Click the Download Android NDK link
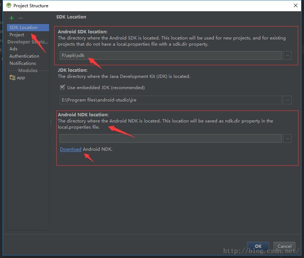The height and width of the screenshot is (258, 304). tap(71, 149)
